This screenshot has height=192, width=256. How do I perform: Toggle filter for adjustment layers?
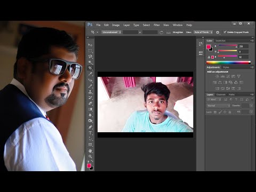[231, 100]
